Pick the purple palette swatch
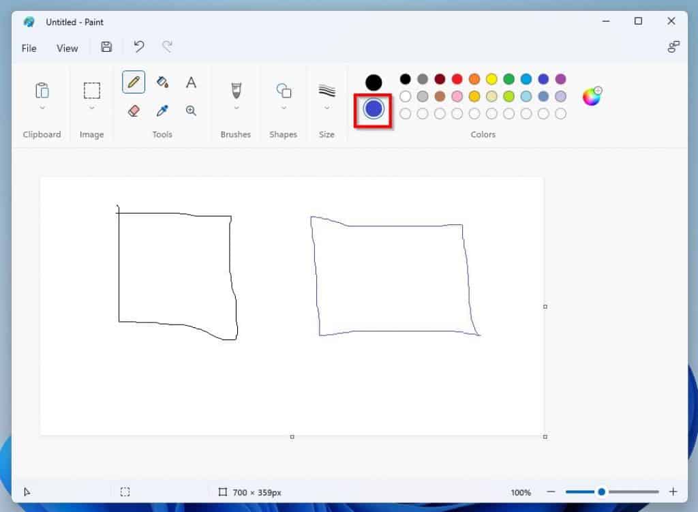 [x=560, y=79]
